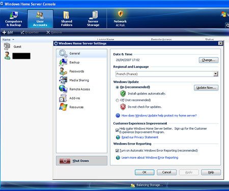Click the Windows Home Server Console title icon
229x191 pixels.
(2, 4)
